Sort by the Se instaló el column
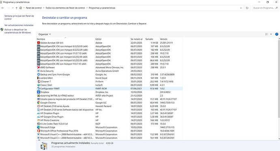280x151 pixels. tap(137, 39)
